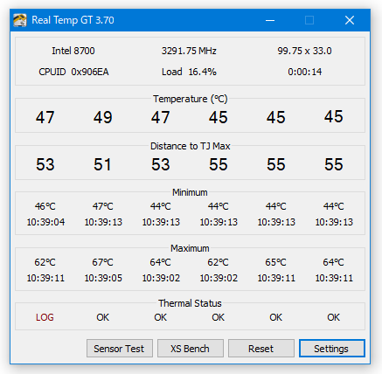
Task: Click the 65°C maximum temperature
Action: 276,262
